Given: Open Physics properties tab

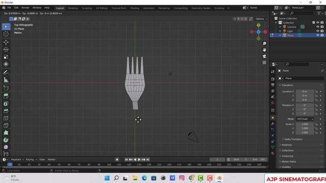Looking at the screenshot, I should [273, 136].
